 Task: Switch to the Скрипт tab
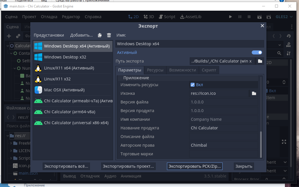(209, 70)
